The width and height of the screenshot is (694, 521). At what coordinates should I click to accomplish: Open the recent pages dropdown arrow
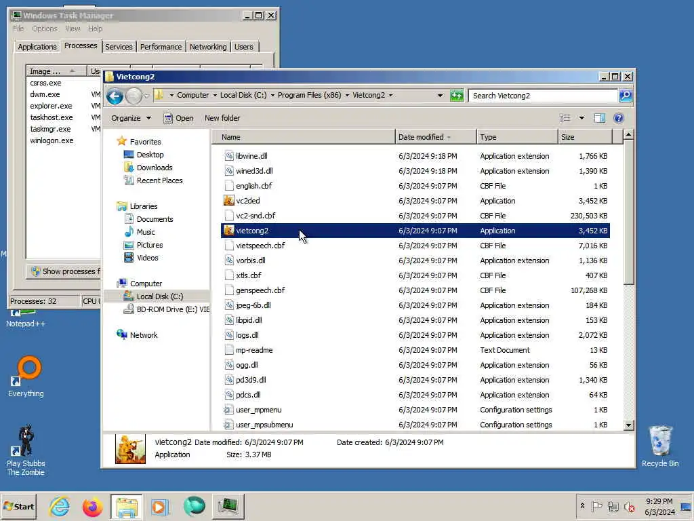click(146, 96)
